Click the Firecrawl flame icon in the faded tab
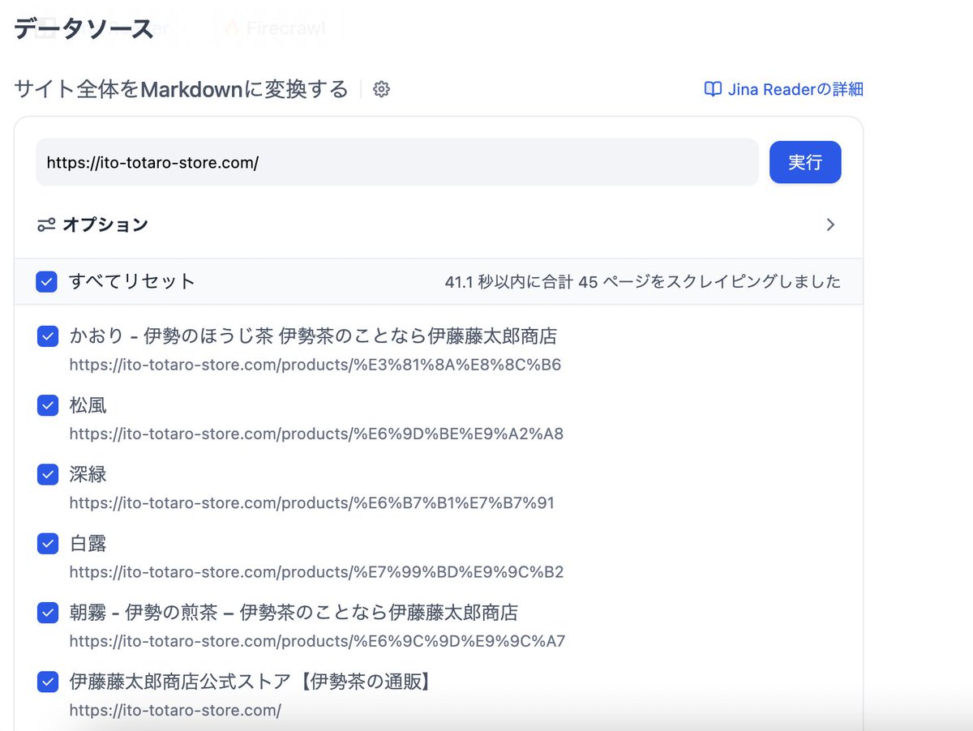 [x=233, y=27]
